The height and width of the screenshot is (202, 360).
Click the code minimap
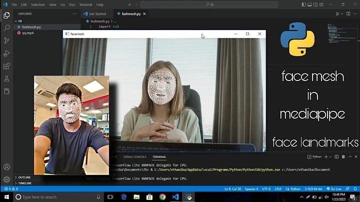click(x=342, y=33)
